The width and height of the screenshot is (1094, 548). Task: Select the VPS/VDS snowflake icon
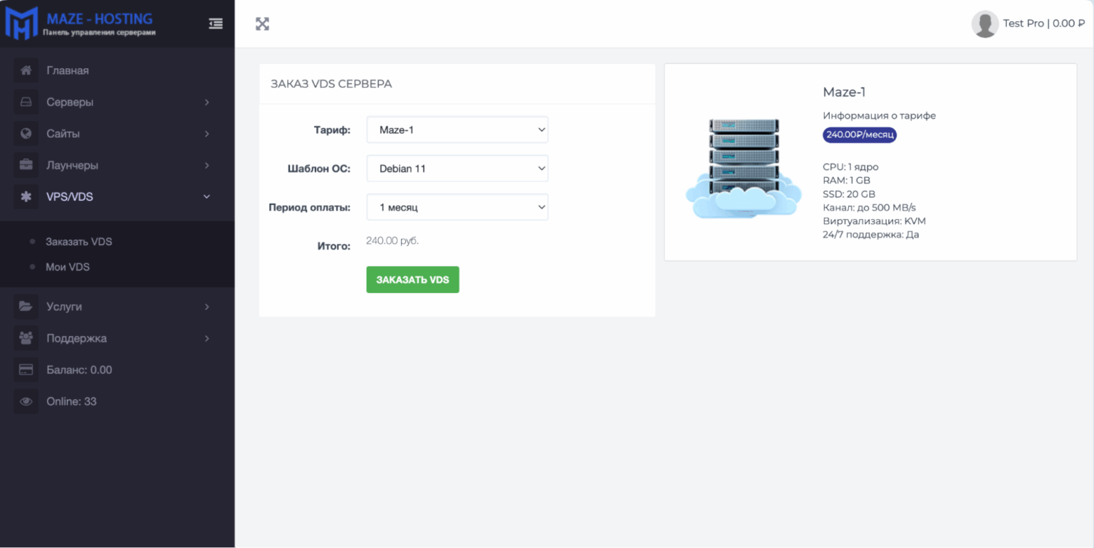point(26,196)
